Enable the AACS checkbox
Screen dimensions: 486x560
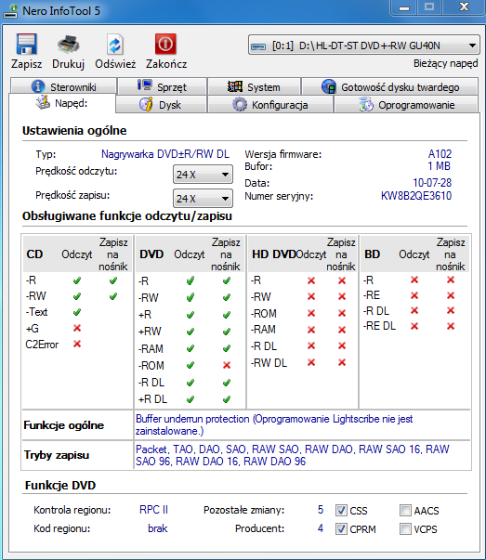(405, 511)
